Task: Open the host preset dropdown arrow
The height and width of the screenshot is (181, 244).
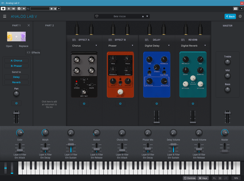Action: (59, 9)
